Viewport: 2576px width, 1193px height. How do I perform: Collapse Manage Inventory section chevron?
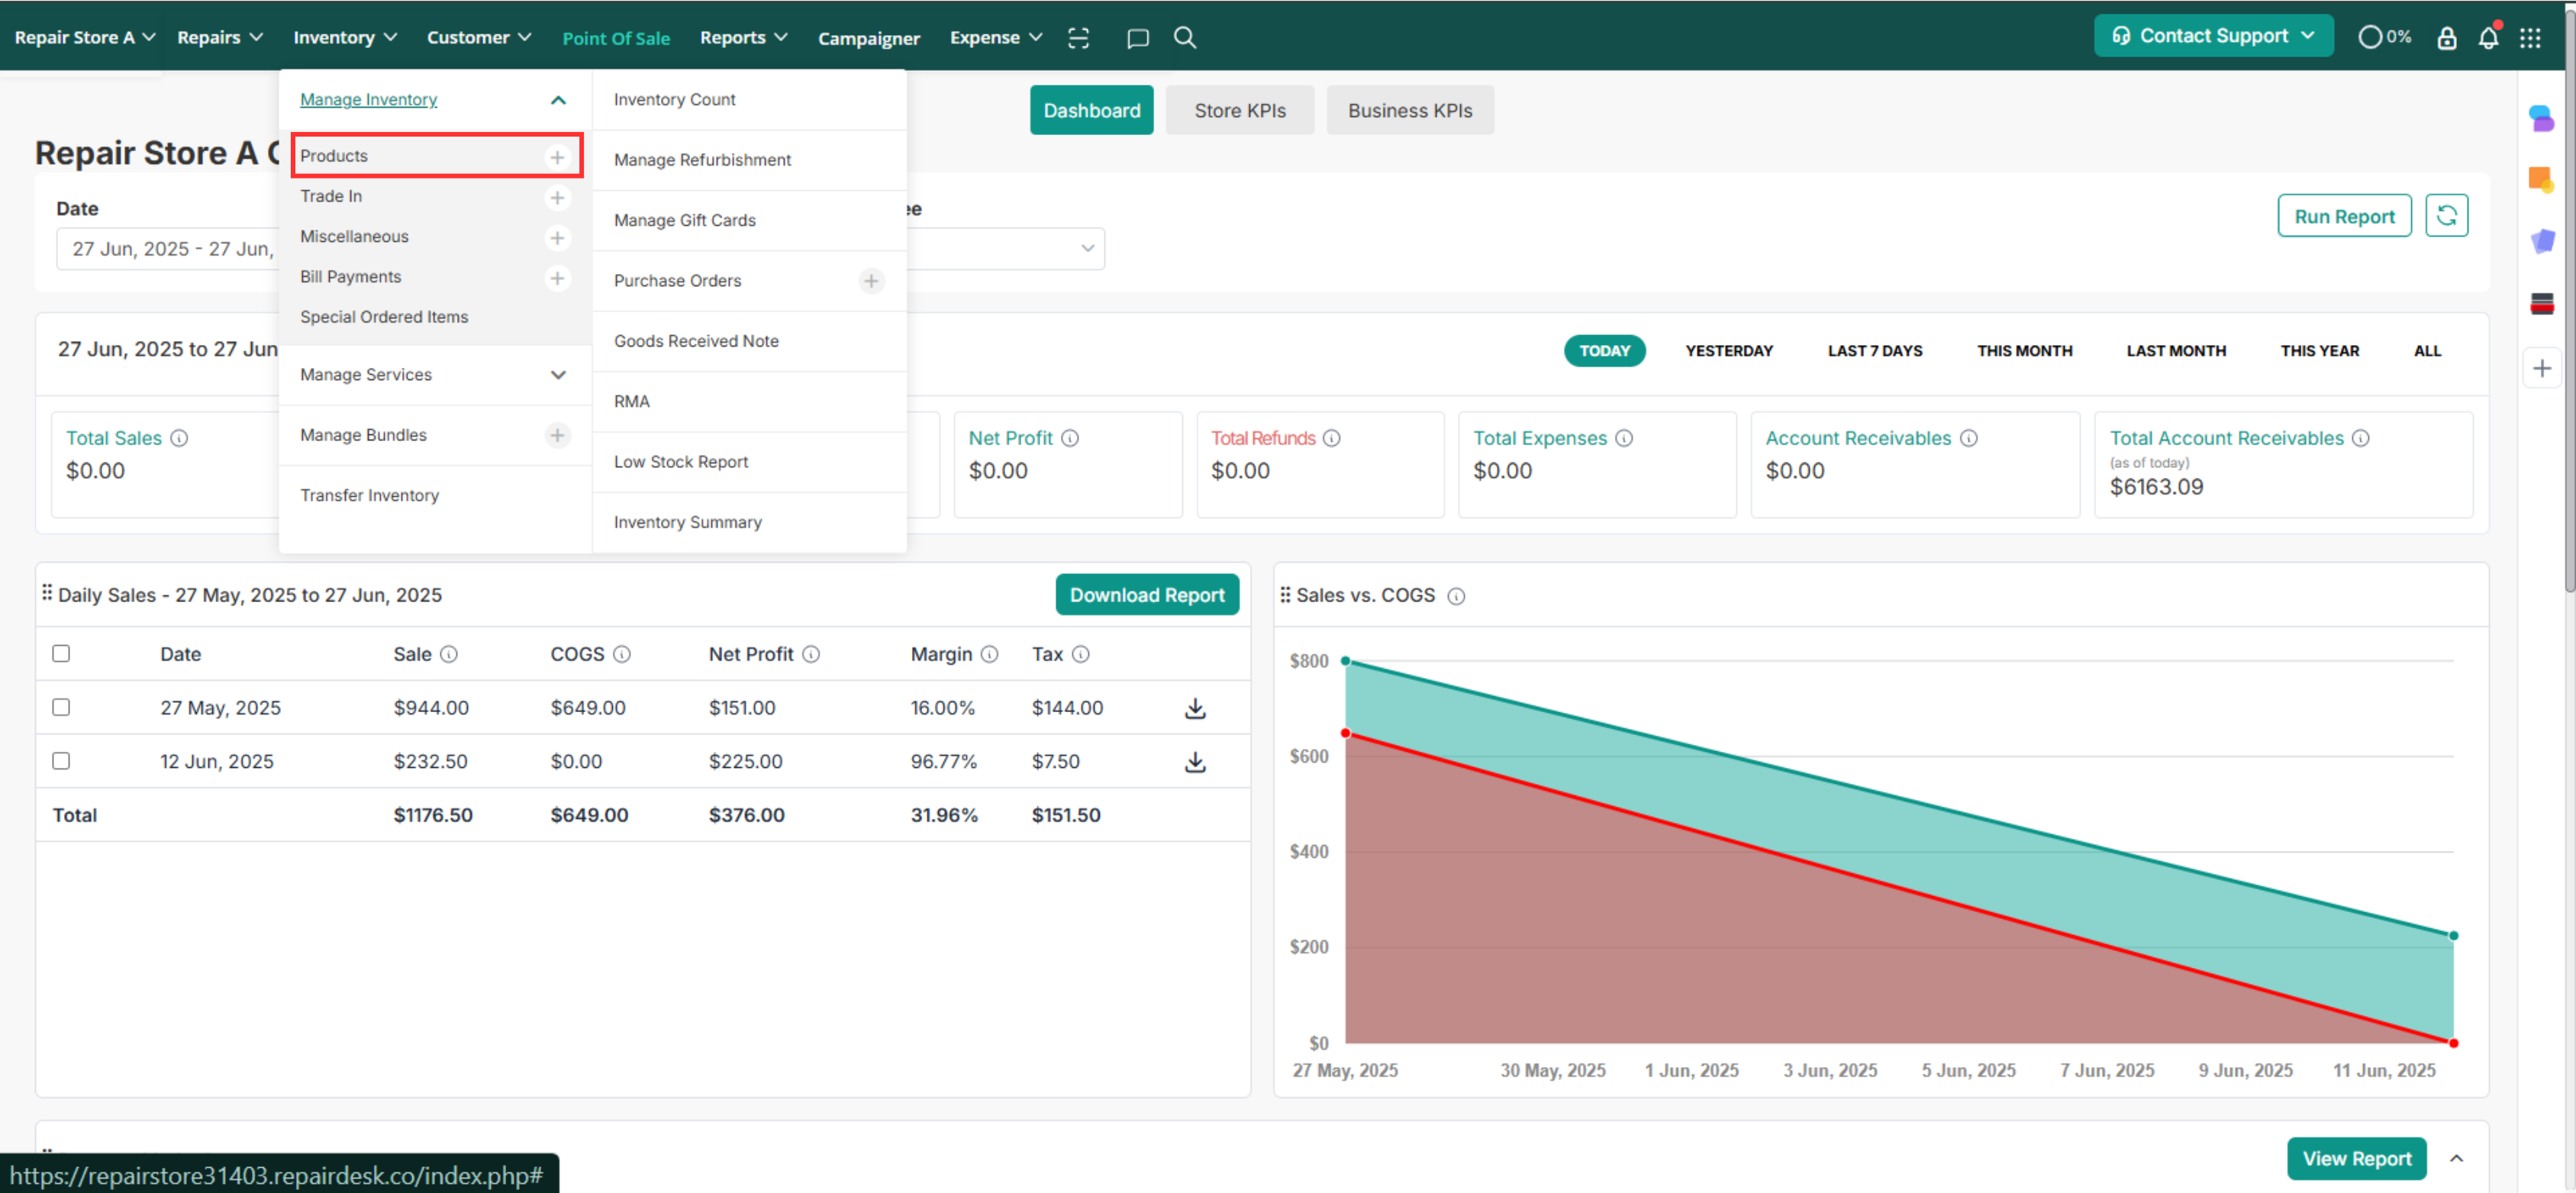[558, 100]
